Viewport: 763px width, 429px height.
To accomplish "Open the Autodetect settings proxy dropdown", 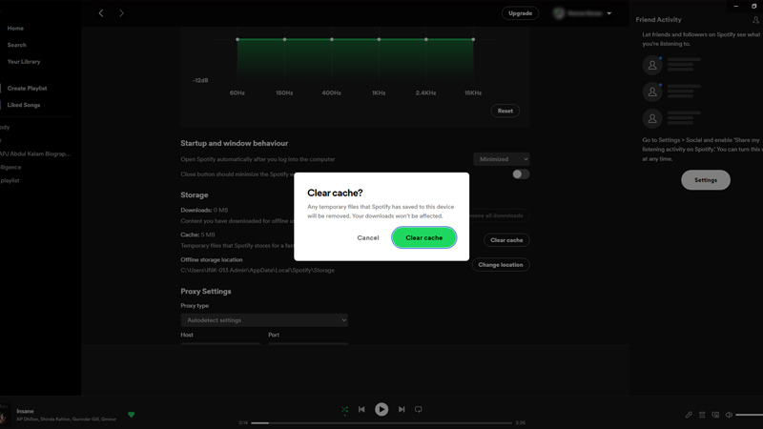I will (x=264, y=320).
